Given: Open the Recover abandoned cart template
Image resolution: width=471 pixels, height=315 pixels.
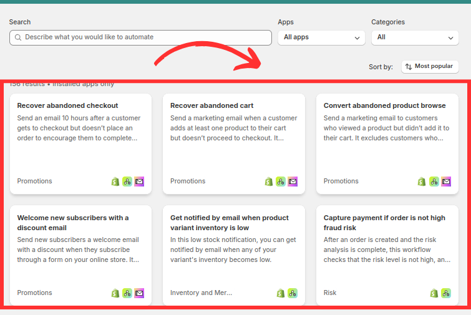Looking at the screenshot, I should 211,105.
